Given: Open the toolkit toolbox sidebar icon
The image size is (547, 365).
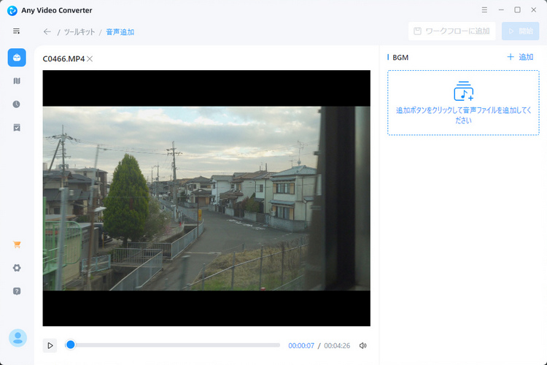Looking at the screenshot, I should (x=17, y=58).
